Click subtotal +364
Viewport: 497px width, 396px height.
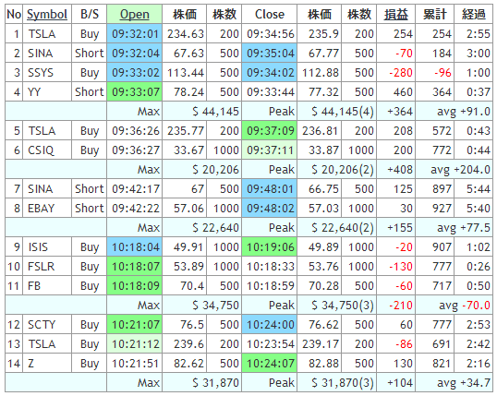400,112
